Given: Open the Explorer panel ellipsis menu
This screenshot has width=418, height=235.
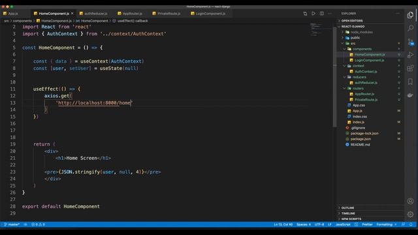Looking at the screenshot, I should tap(398, 13).
